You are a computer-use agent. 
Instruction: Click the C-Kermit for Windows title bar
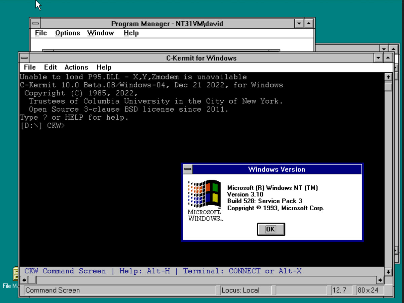[x=201, y=58]
